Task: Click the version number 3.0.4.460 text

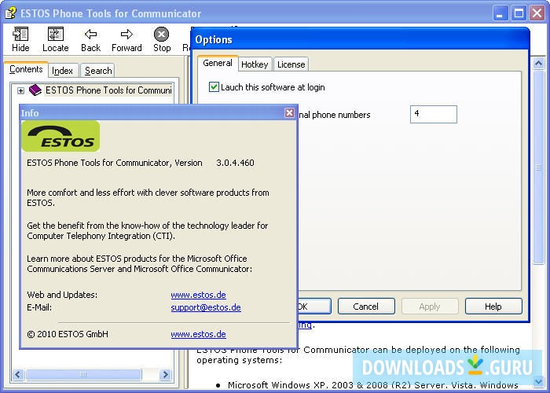Action: pos(235,163)
